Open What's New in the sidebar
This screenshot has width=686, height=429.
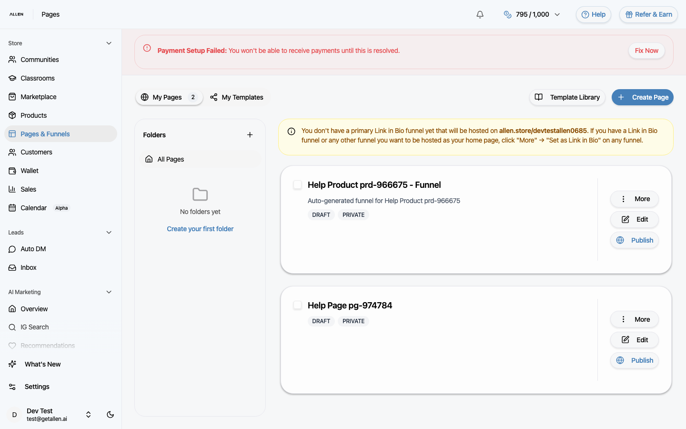42,364
